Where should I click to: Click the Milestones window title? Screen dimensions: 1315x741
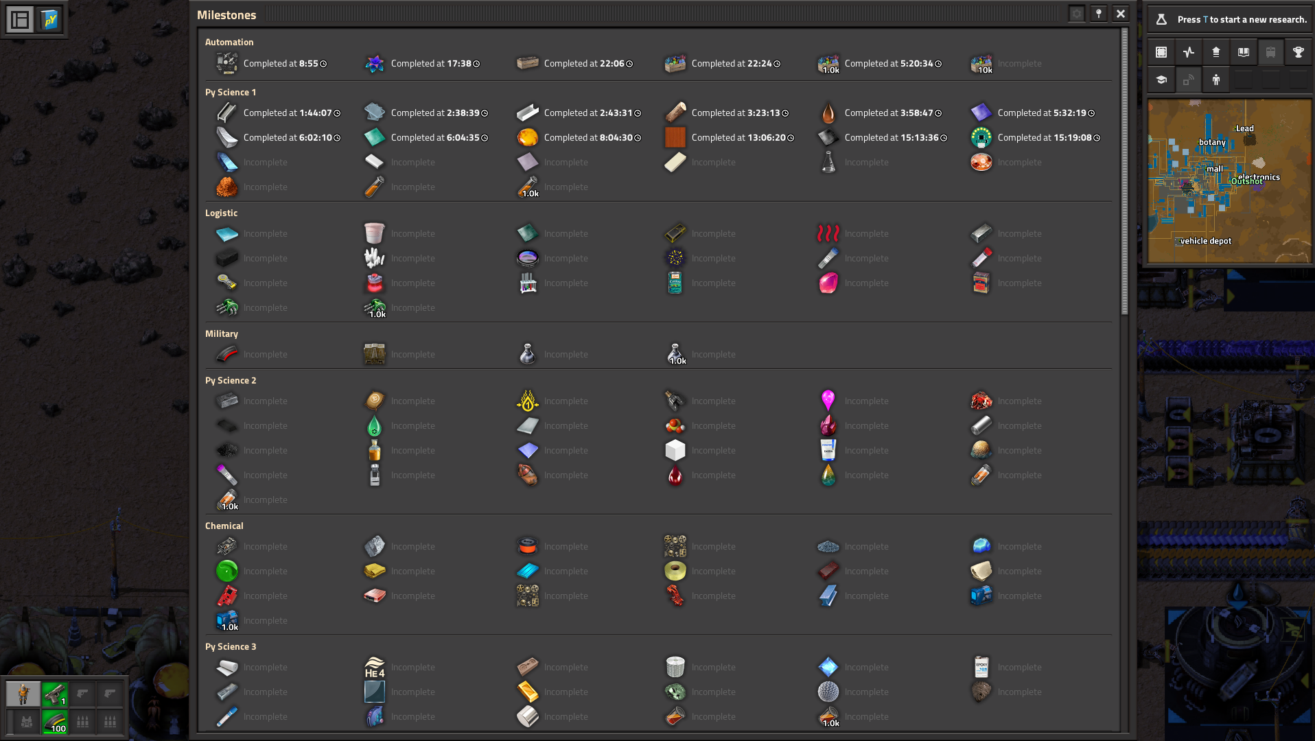(226, 15)
